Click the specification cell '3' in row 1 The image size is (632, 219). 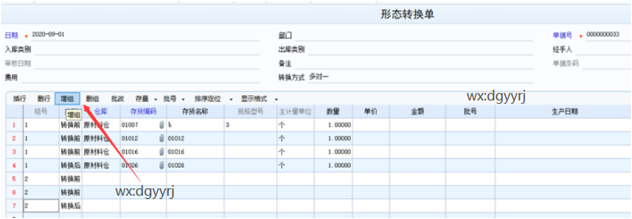(x=250, y=125)
